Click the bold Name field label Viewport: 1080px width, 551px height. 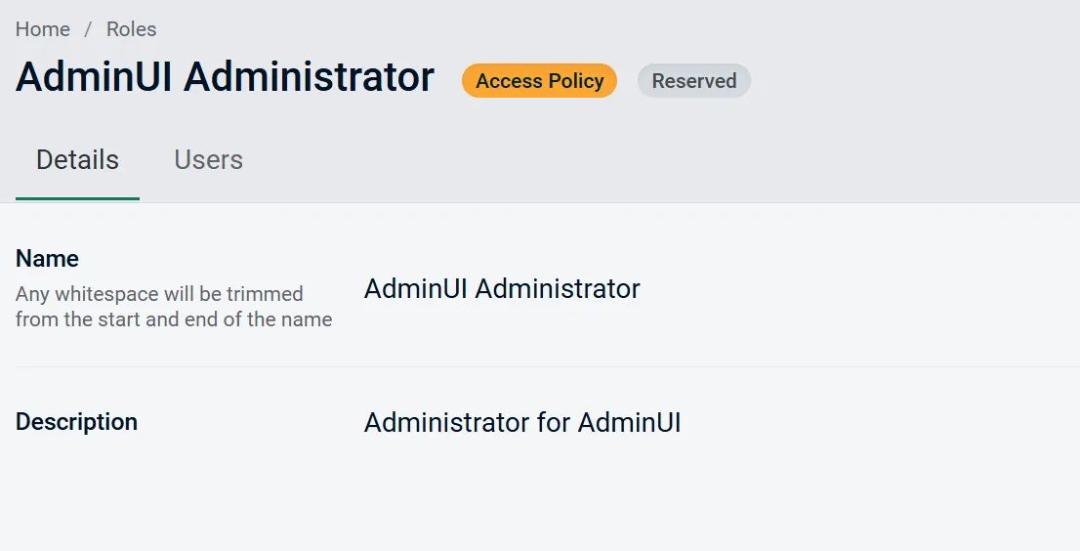48,259
